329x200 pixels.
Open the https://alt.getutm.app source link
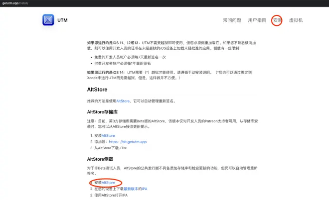[x=128, y=142]
